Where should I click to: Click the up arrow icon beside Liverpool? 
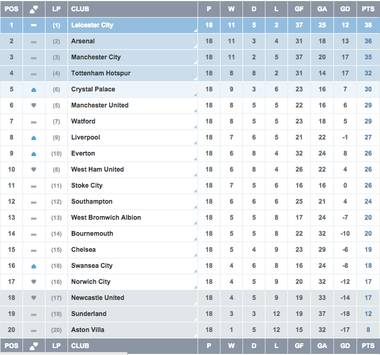click(34, 138)
